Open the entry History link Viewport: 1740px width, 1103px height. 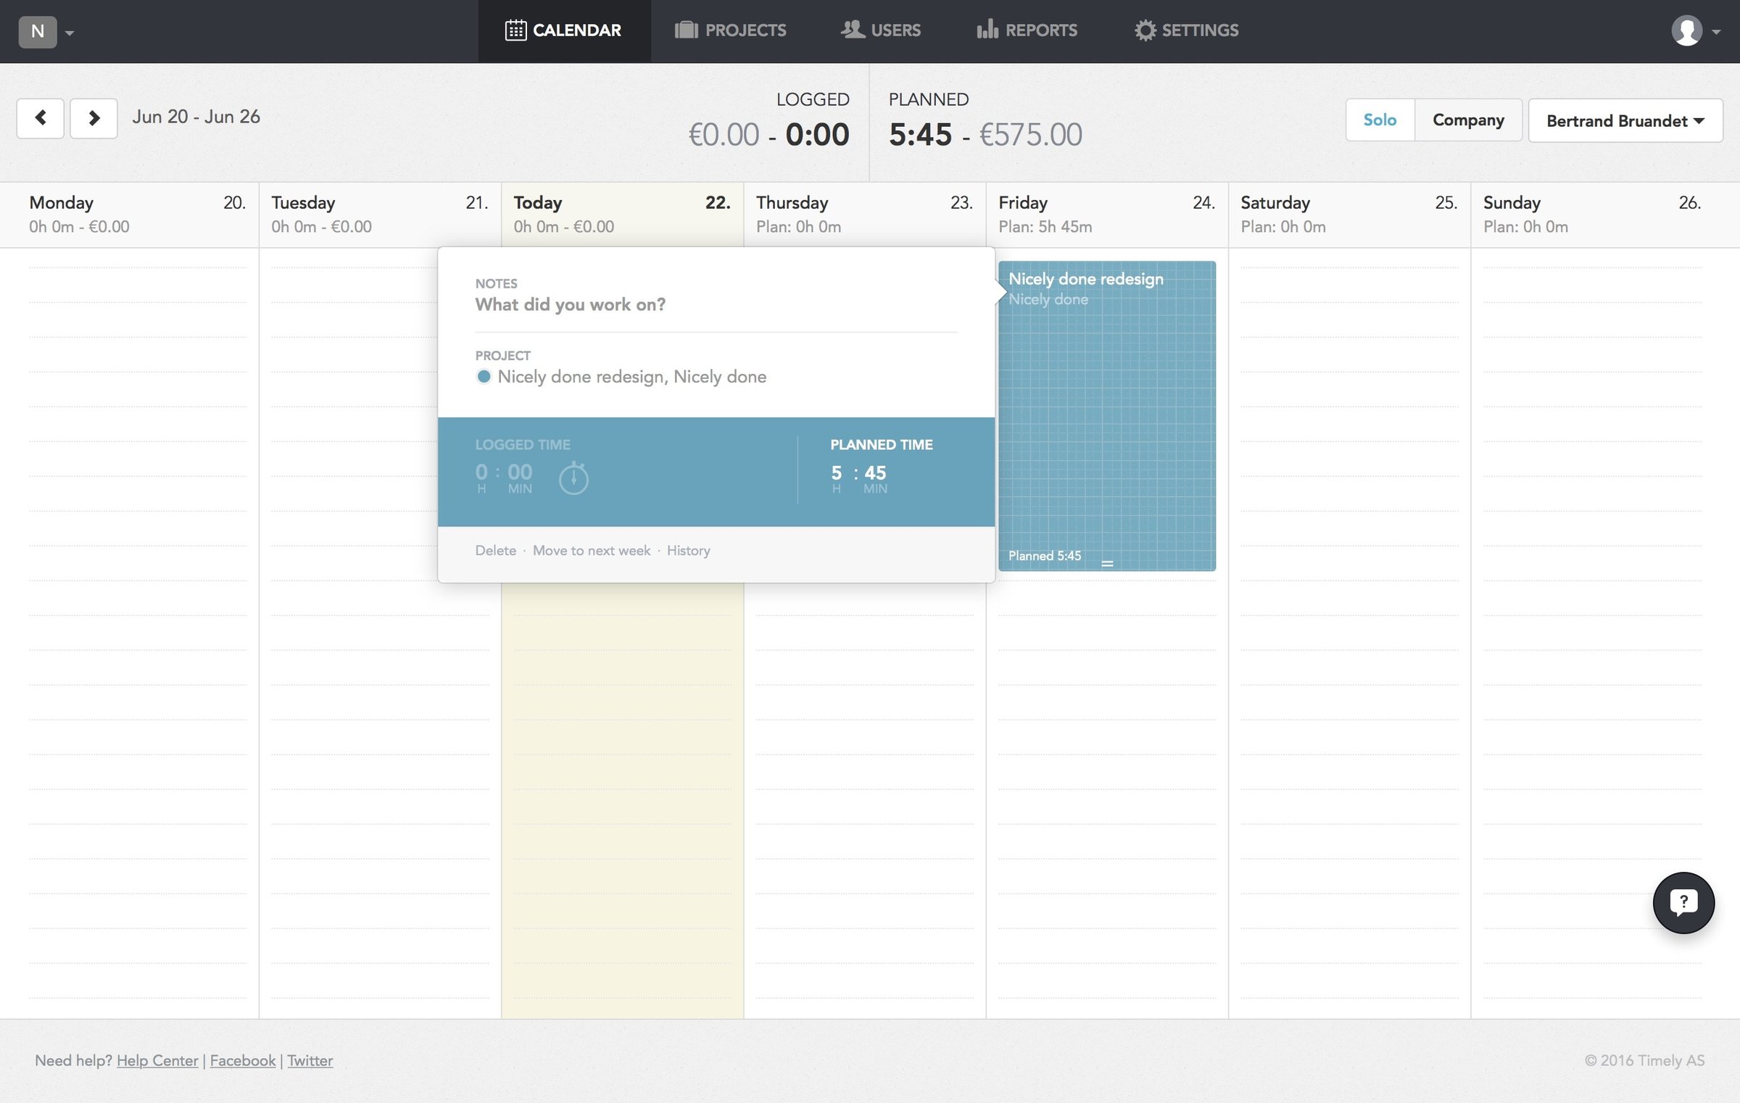click(689, 551)
